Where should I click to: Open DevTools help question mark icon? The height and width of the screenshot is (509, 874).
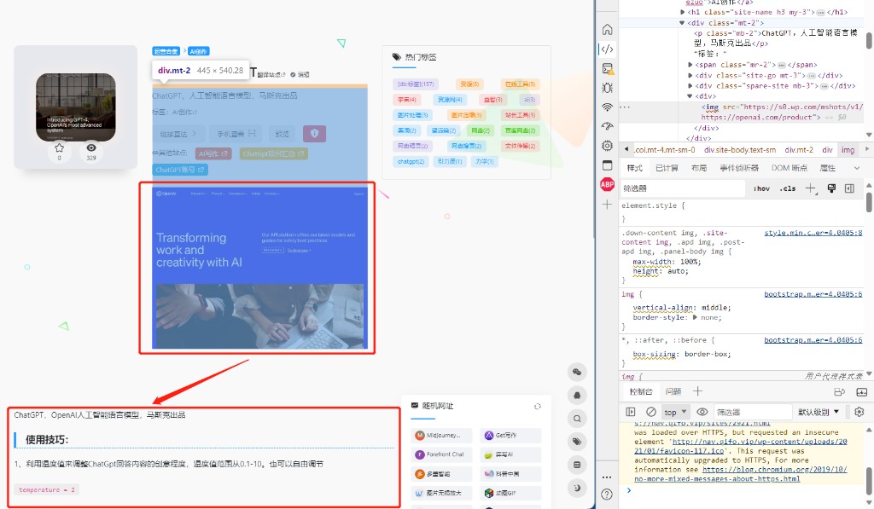[x=607, y=494]
